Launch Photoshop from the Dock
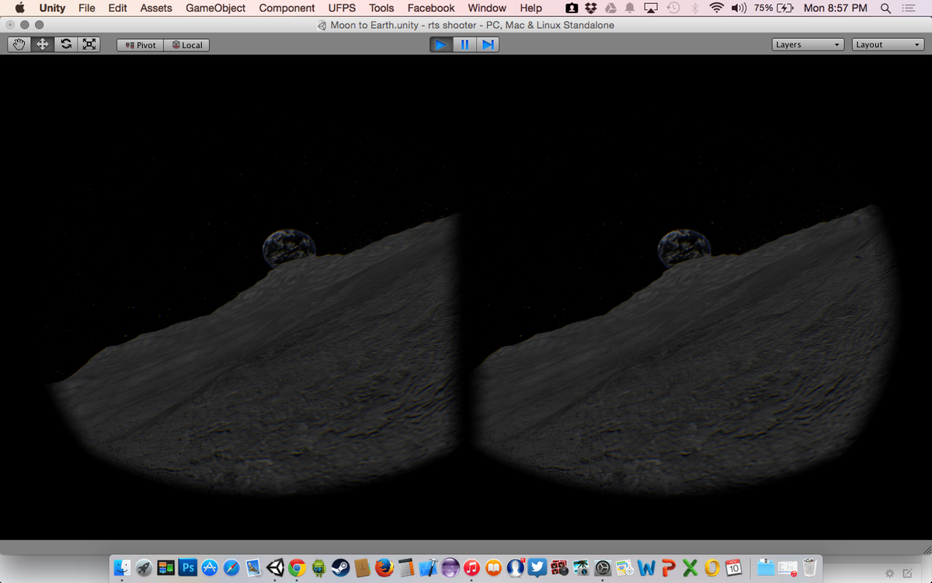932x583 pixels. pyautogui.click(x=187, y=568)
